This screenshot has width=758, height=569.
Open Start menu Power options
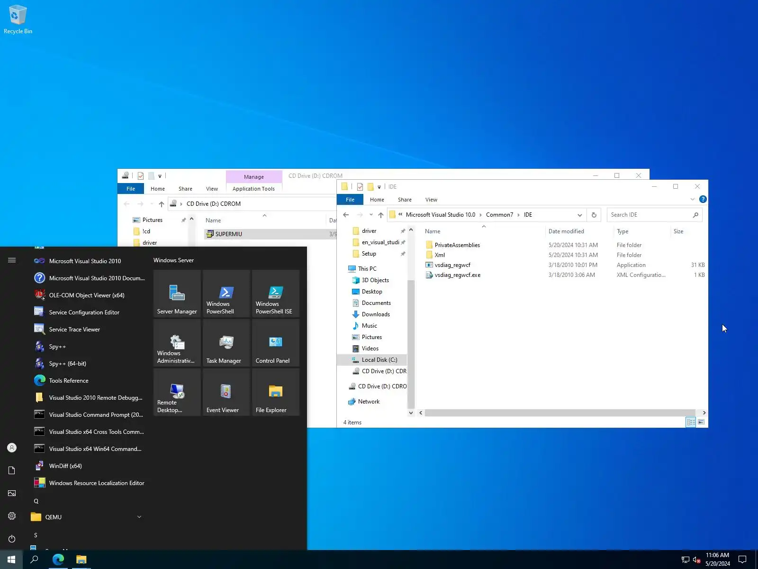(x=12, y=539)
